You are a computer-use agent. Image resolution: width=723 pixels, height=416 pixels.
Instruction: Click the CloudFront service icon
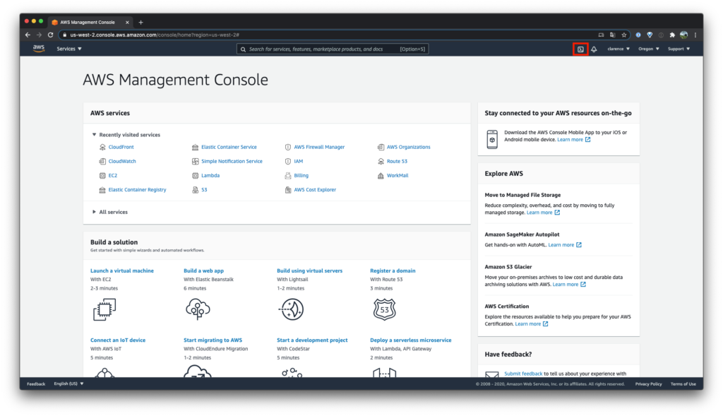tap(102, 147)
